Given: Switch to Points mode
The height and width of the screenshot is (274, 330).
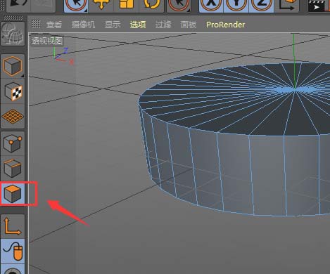Looking at the screenshot, I should point(13,143).
